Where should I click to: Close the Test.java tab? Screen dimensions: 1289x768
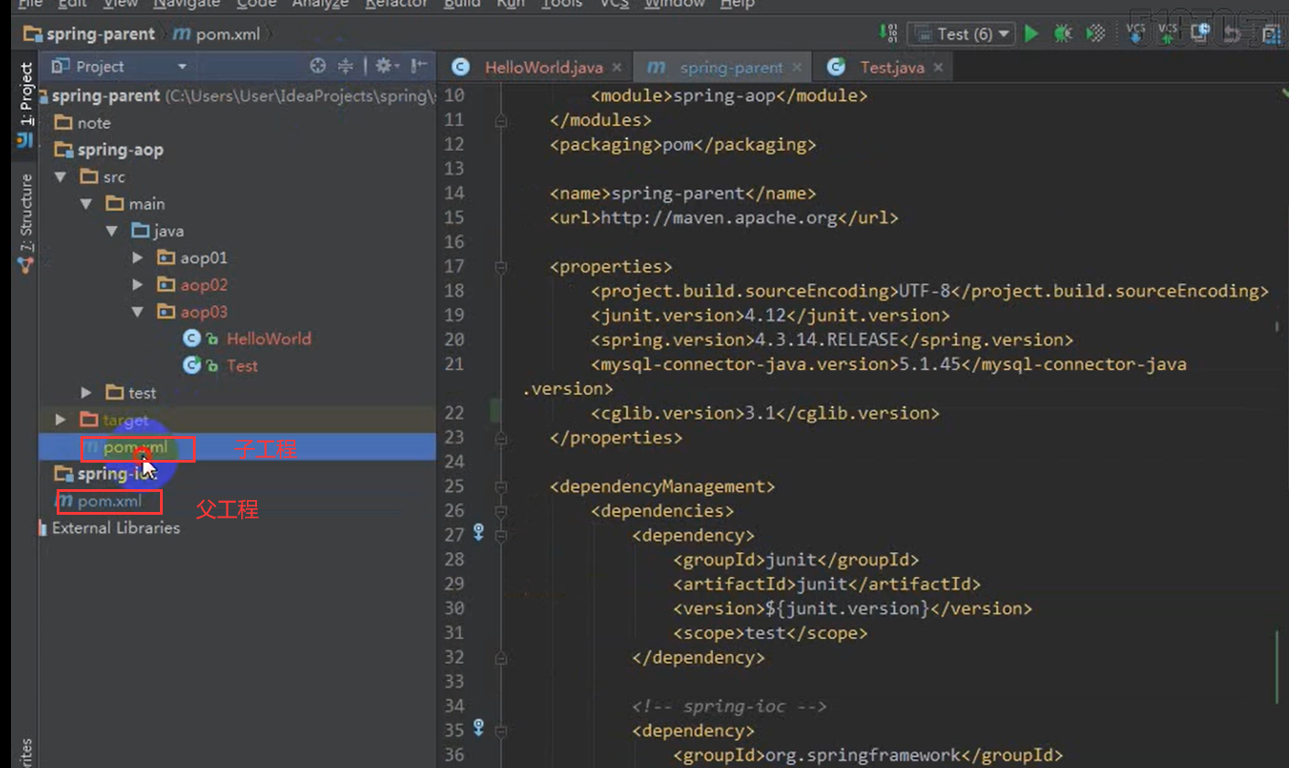point(938,68)
